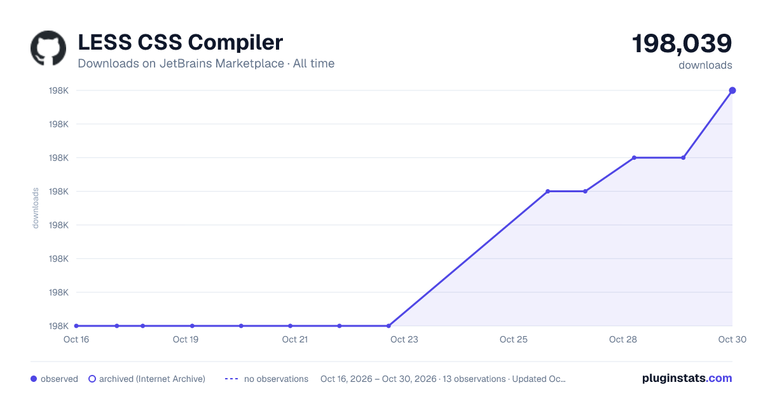Click the 'observed' legend text

tap(59, 379)
